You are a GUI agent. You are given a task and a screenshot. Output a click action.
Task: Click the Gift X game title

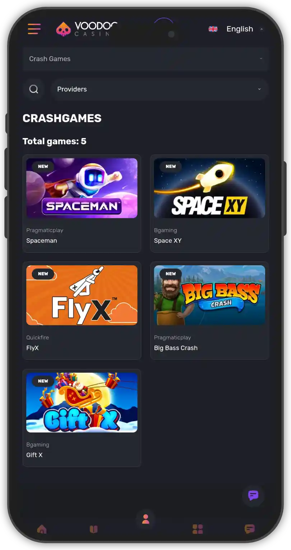pos(34,455)
